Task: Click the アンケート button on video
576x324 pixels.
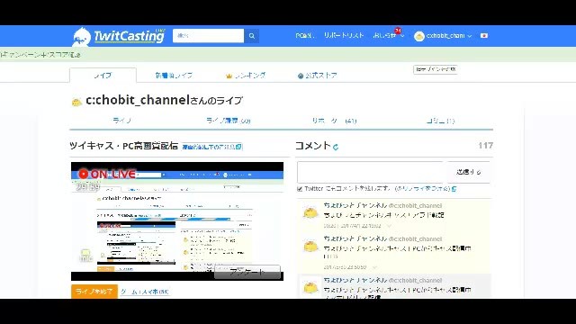Action: [247, 272]
